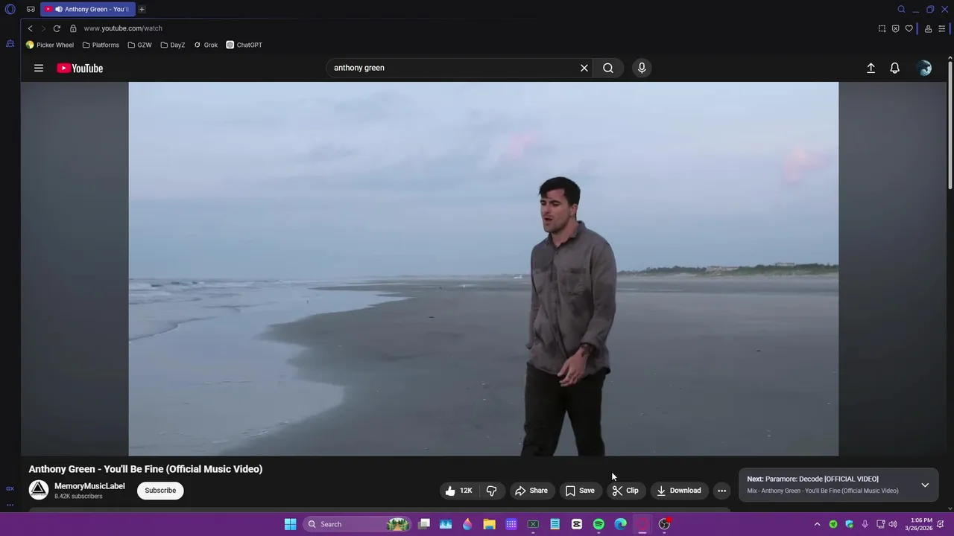The width and height of the screenshot is (954, 536).
Task: Open the Opera GX browser menu logo
Action: point(10,9)
